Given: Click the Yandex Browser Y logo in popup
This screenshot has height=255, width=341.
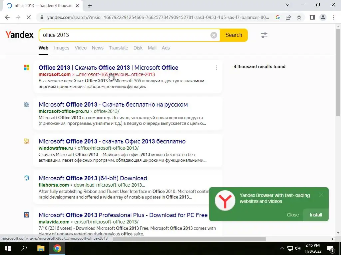Looking at the screenshot, I should [225, 201].
